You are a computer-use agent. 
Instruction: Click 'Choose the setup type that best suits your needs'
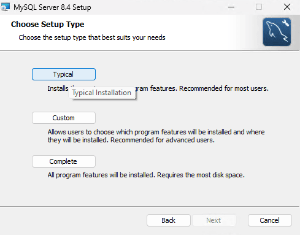click(92, 37)
